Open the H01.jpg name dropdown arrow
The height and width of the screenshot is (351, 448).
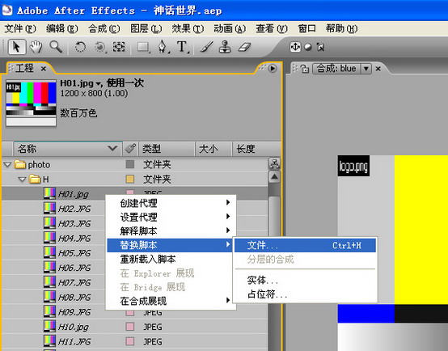[98, 84]
